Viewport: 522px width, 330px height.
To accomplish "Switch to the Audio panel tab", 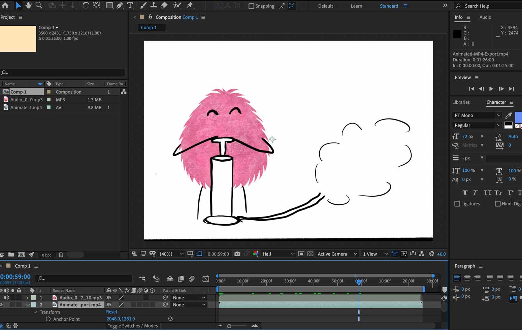I will [485, 17].
